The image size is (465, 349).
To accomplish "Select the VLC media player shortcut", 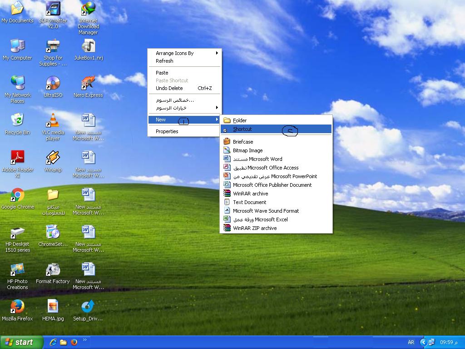I will pos(53,127).
